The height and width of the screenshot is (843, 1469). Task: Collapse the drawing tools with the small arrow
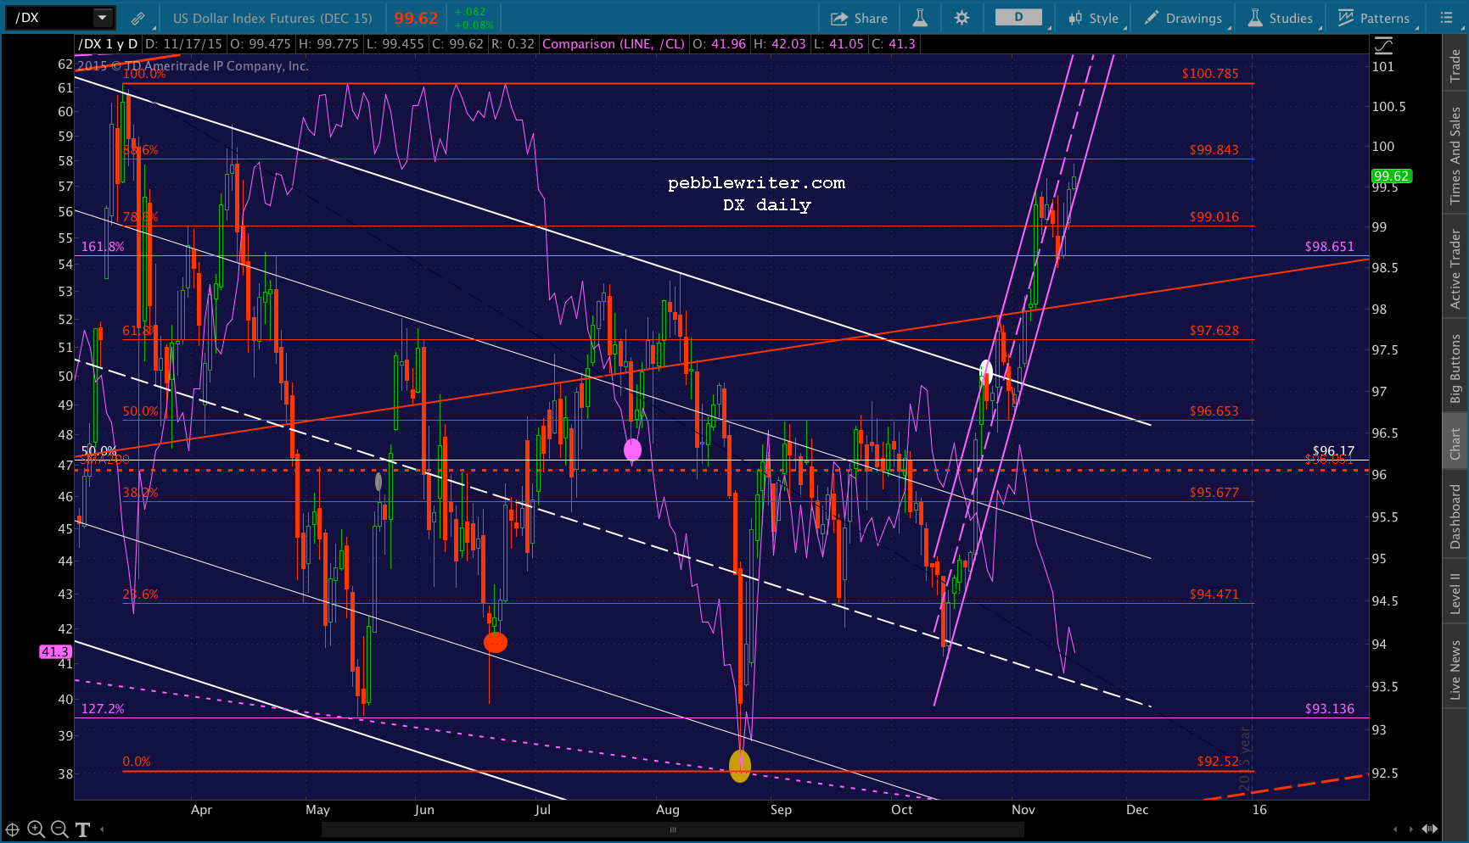[103, 829]
